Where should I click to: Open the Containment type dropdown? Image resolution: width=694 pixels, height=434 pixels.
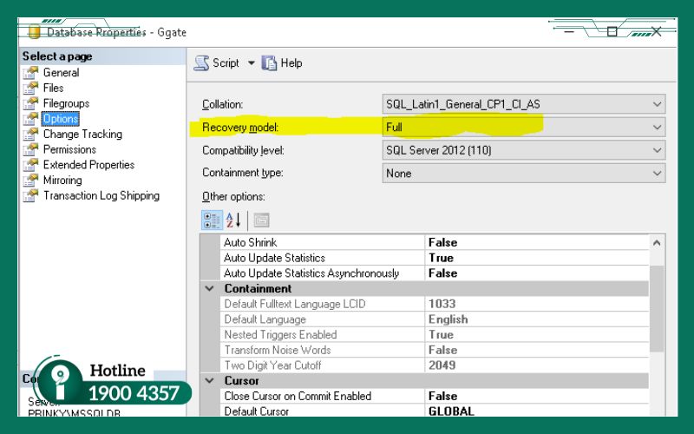pyautogui.click(x=657, y=174)
